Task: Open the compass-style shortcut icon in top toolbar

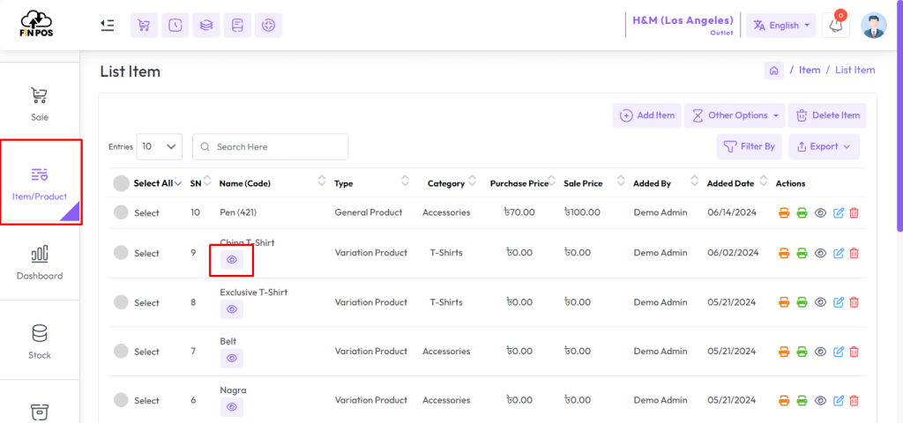Action: (x=268, y=26)
